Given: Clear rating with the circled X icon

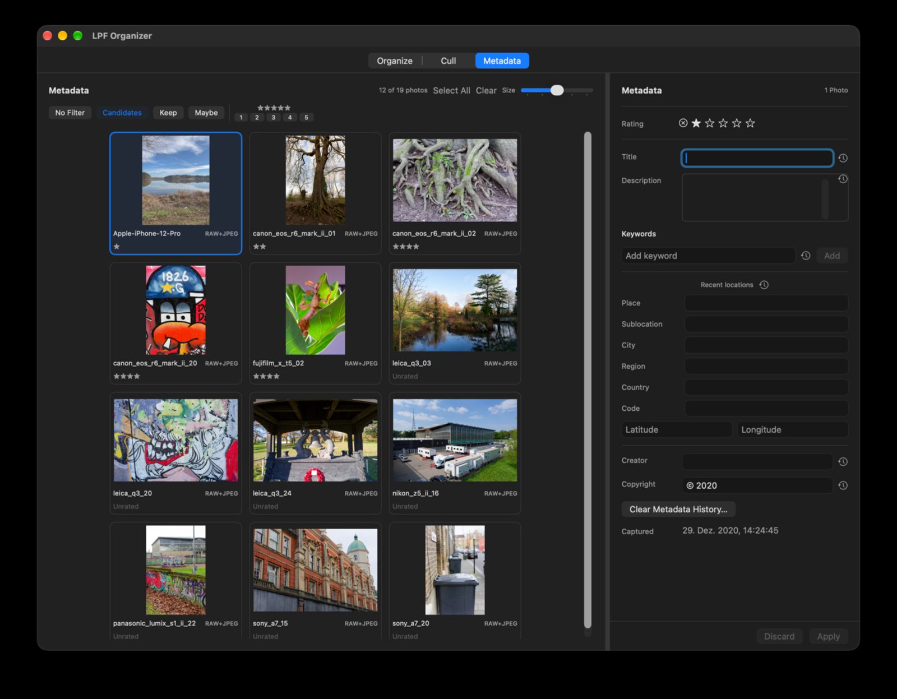Looking at the screenshot, I should click(x=683, y=123).
